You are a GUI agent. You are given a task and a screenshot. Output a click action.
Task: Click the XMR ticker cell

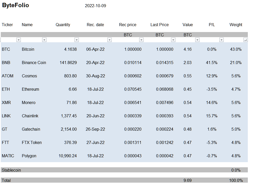click(6, 103)
